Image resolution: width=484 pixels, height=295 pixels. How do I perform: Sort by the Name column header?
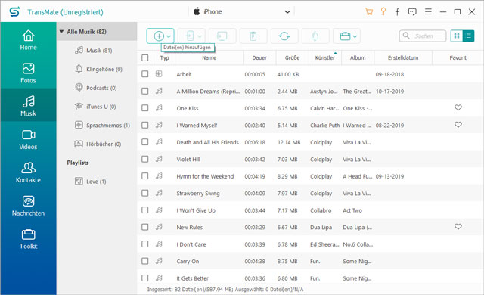click(x=209, y=57)
